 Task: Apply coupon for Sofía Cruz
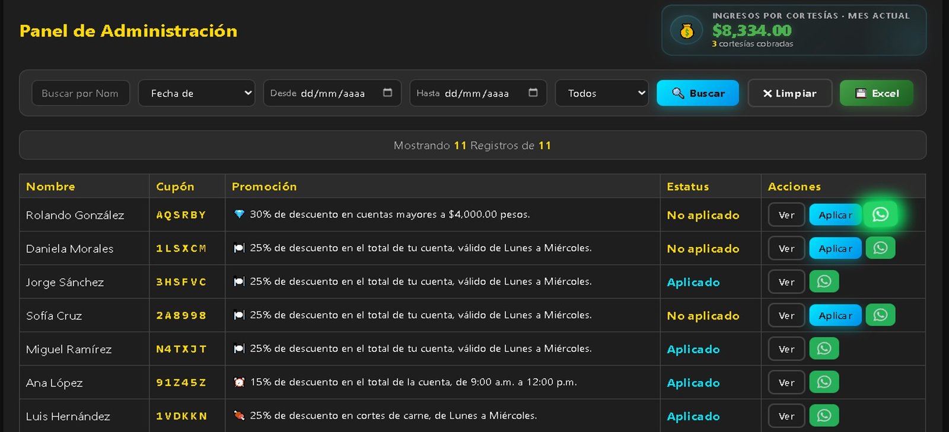point(835,316)
